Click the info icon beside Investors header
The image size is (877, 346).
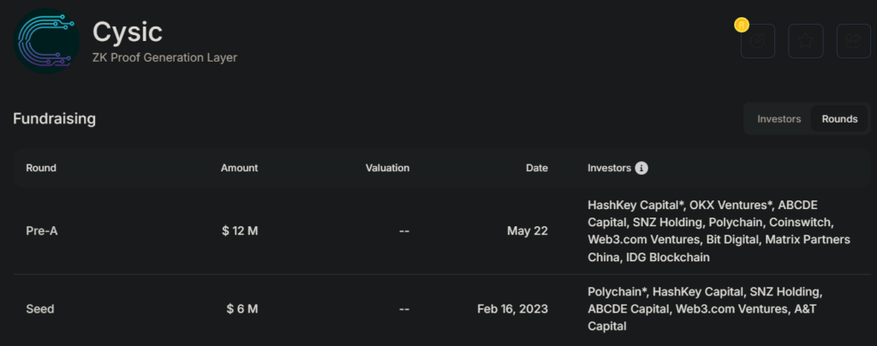click(x=641, y=168)
